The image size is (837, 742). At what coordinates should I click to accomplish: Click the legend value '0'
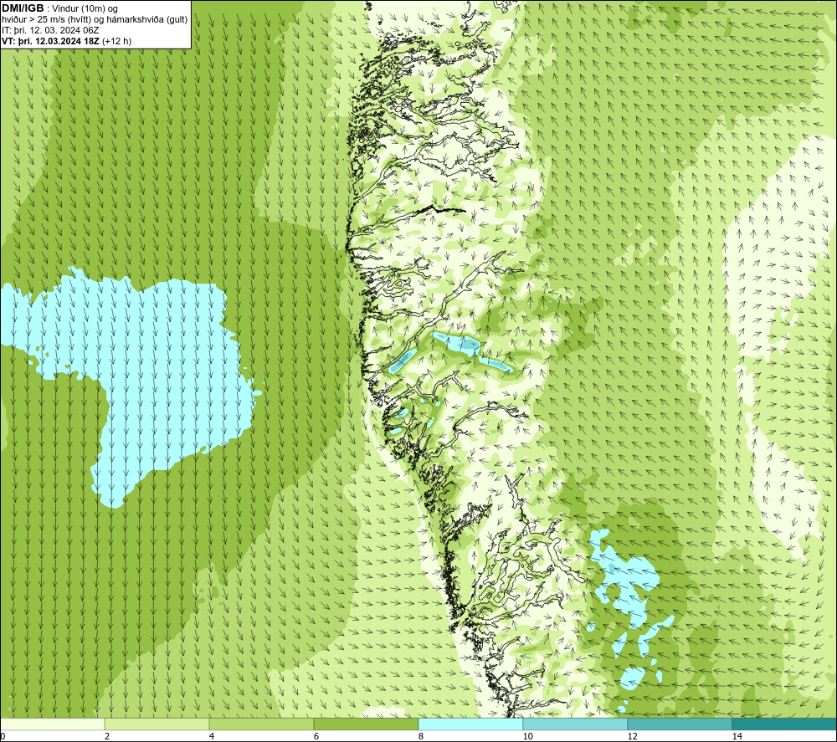tap(3, 736)
